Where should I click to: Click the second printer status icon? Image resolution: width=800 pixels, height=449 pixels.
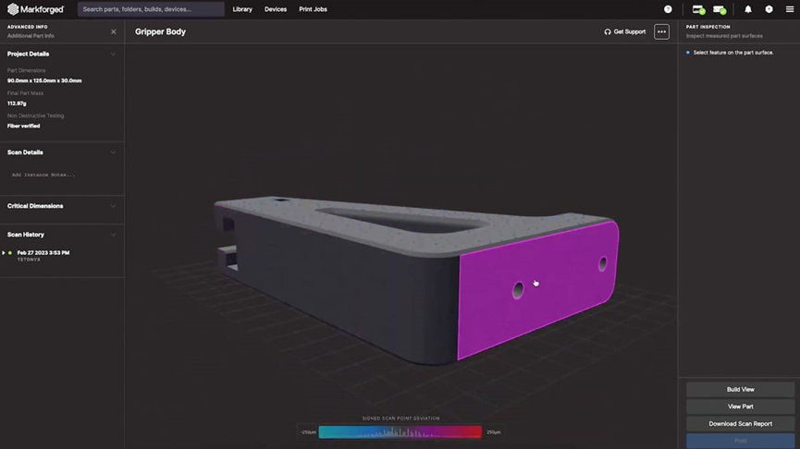[x=720, y=9]
